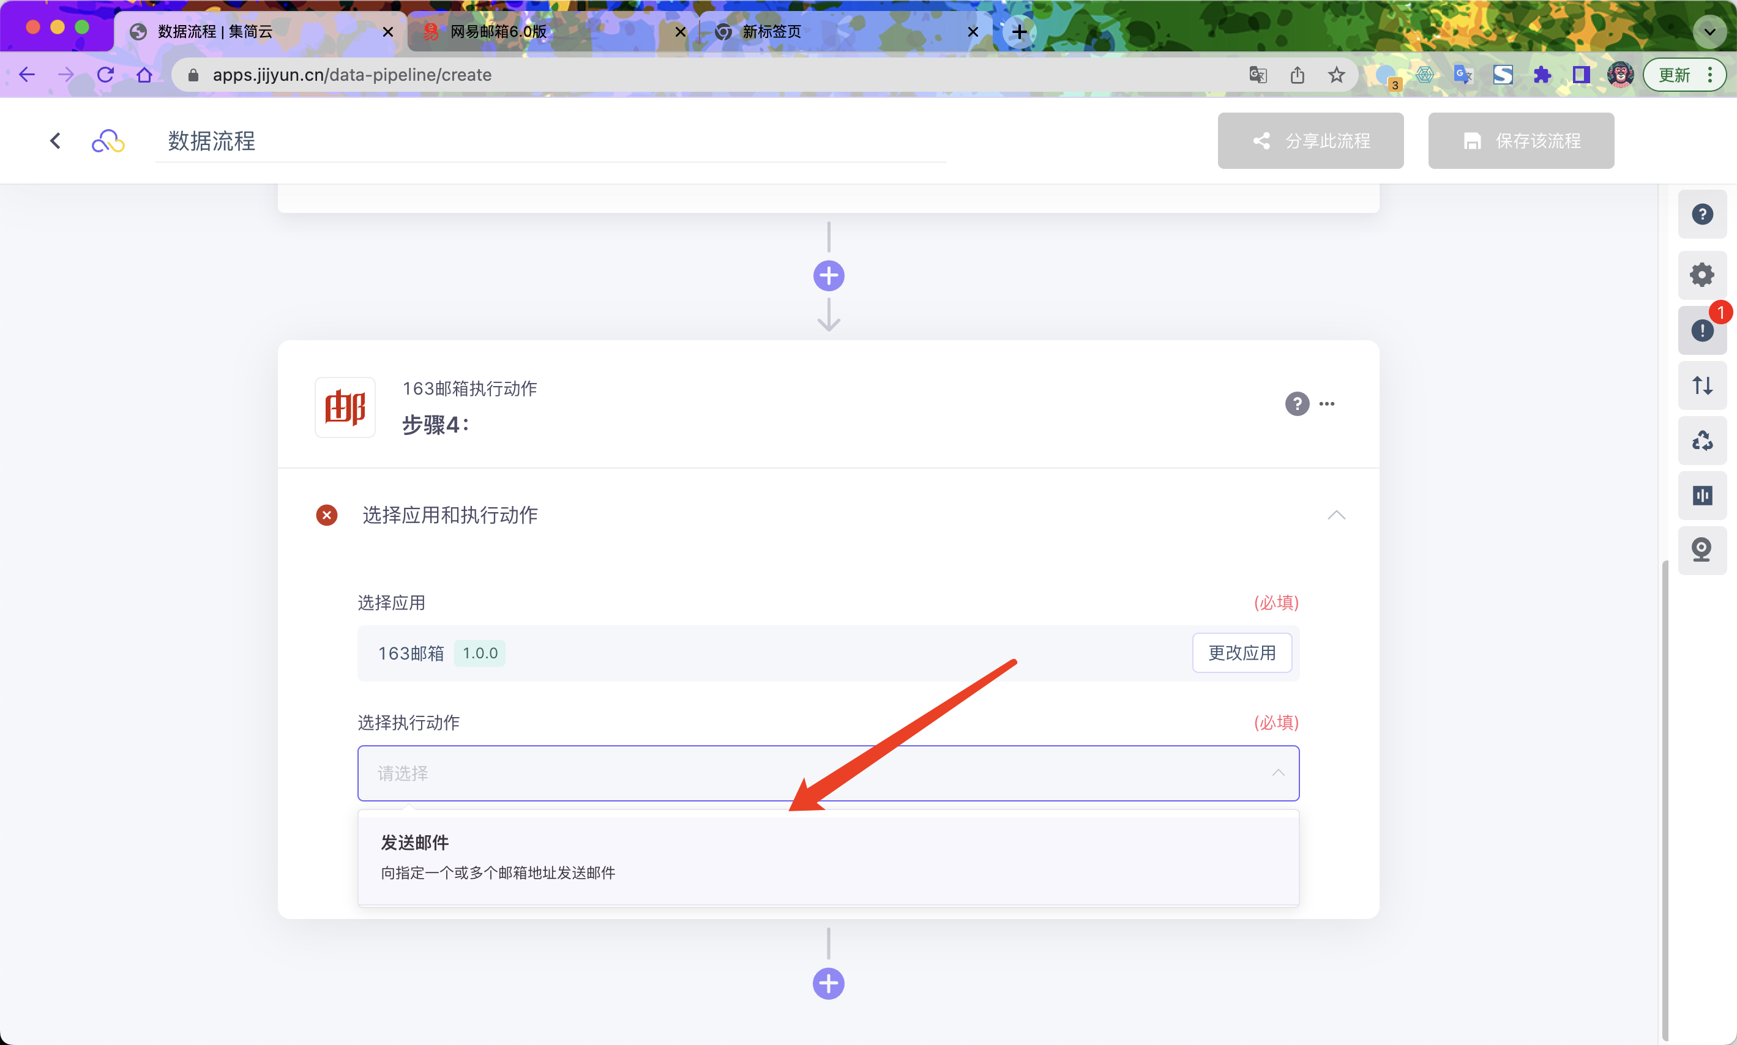Click the recycle arrows sidebar icon
Viewport: 1737px width, 1045px height.
[x=1702, y=441]
